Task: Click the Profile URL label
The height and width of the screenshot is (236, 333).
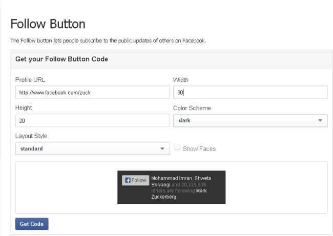Action: click(x=30, y=80)
